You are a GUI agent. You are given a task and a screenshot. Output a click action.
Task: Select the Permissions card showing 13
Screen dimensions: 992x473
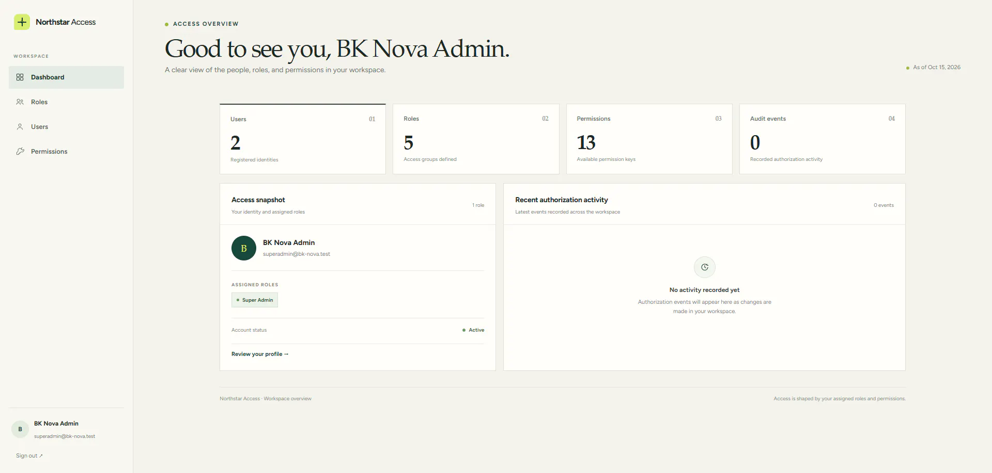(x=649, y=139)
